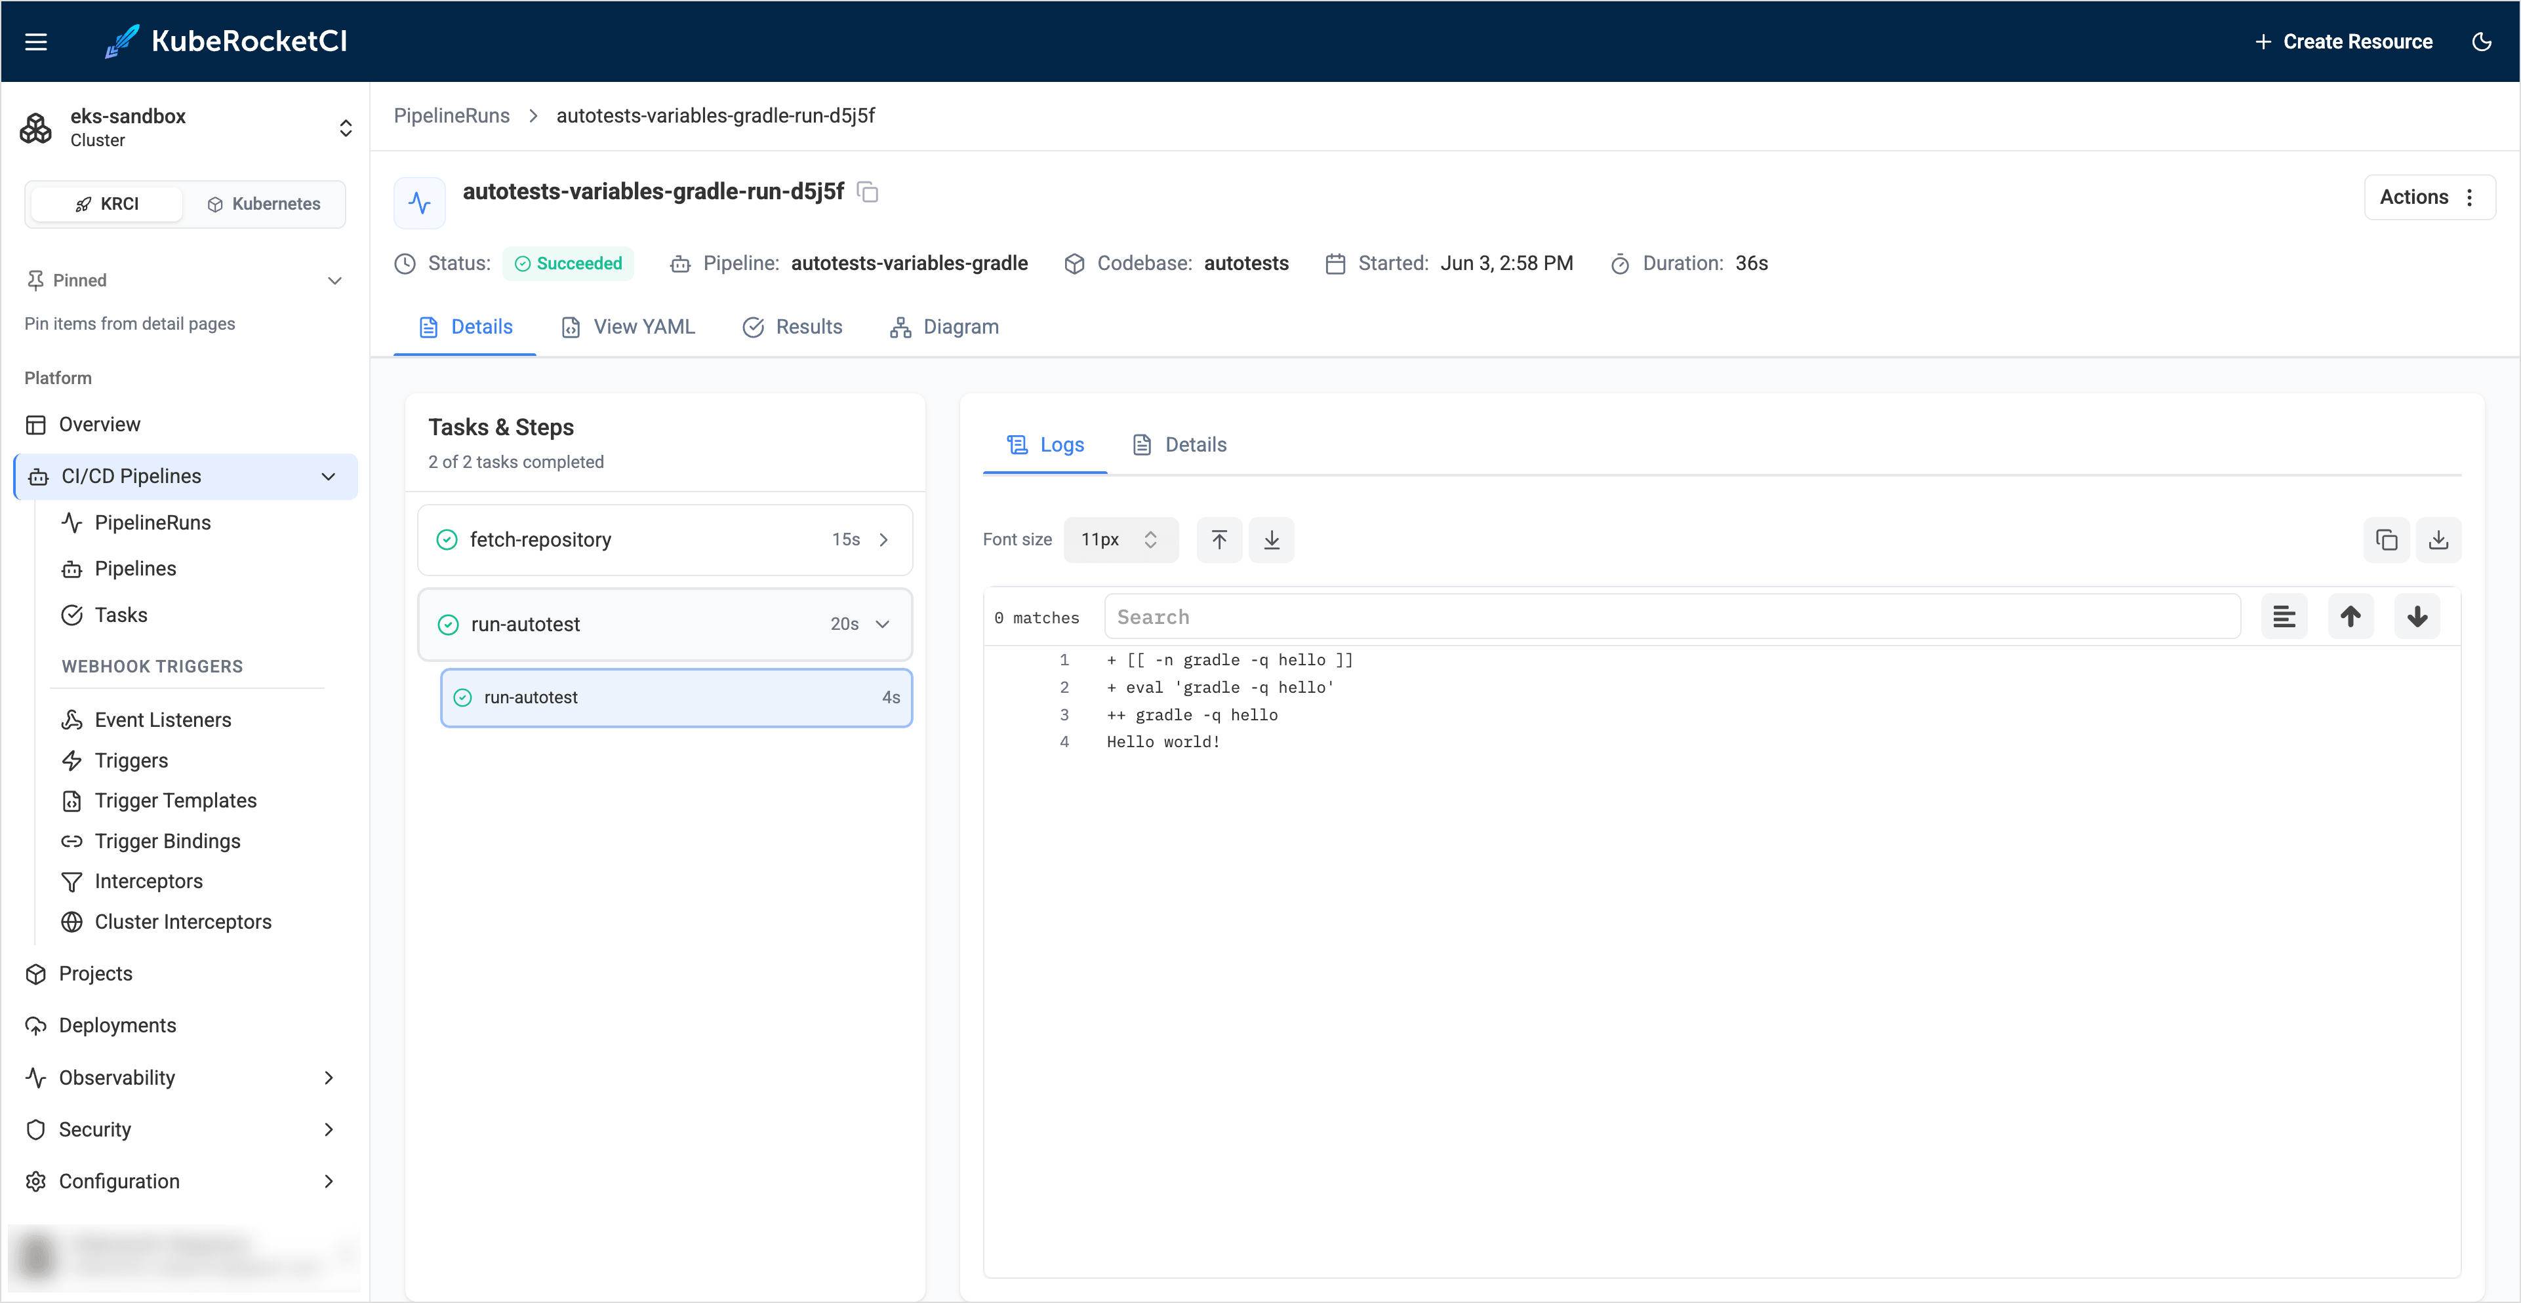Switch to KRCI mode
The height and width of the screenshot is (1303, 2521).
click(x=107, y=203)
